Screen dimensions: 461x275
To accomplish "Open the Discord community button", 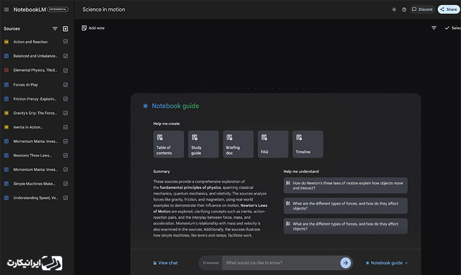I will pos(422,9).
